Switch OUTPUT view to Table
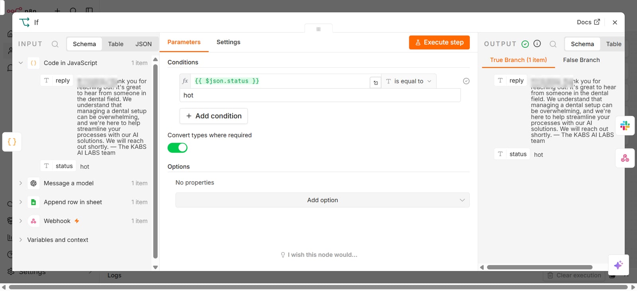Viewport: 637px width, 291px height. click(614, 44)
